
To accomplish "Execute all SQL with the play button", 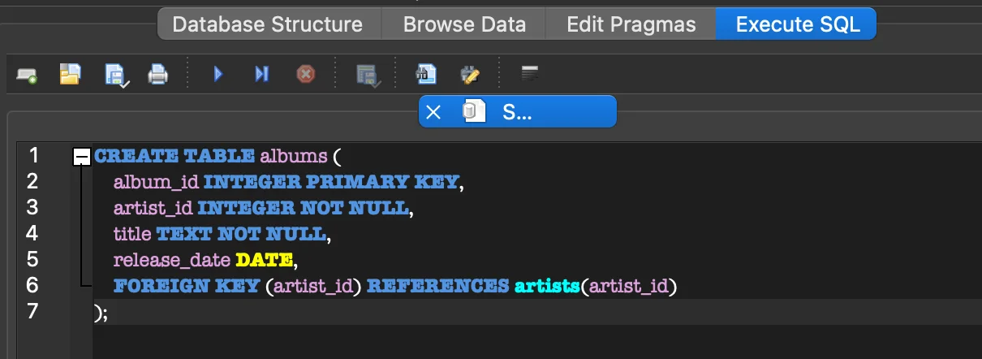I will coord(218,76).
